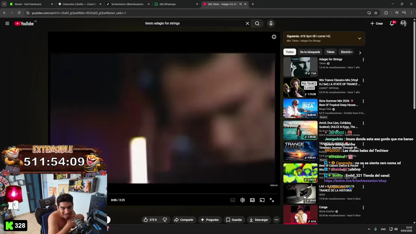This screenshot has width=416, height=234.
Task: Open a new browser tab
Action: pos(253,4)
